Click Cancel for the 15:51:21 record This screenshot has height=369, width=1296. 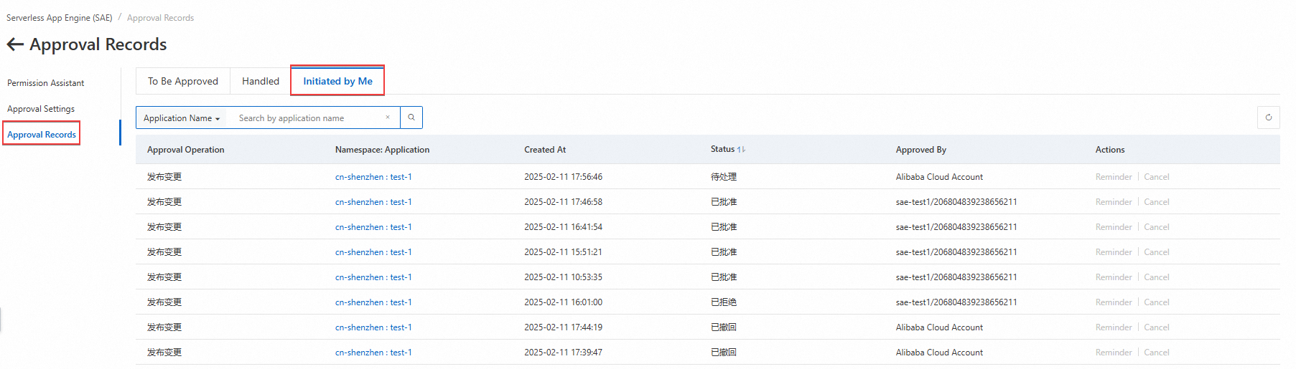pos(1157,252)
